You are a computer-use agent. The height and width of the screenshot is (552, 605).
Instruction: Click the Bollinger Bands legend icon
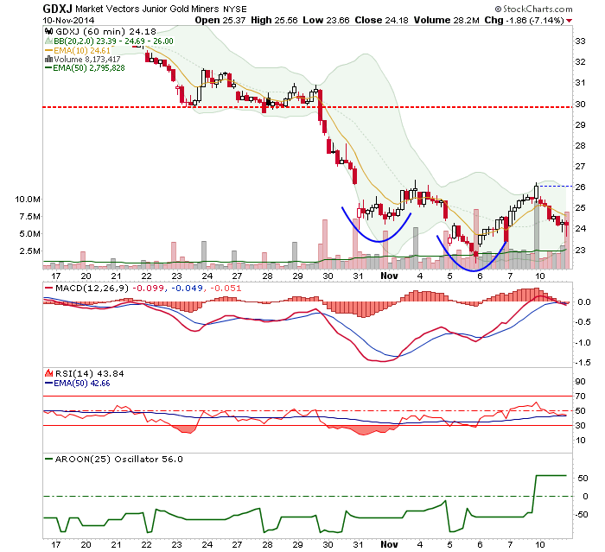48,41
